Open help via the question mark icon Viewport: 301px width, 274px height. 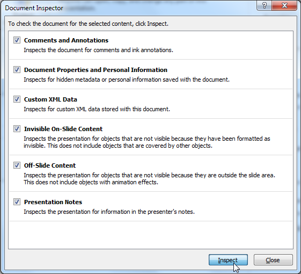pyautogui.click(x=264, y=5)
